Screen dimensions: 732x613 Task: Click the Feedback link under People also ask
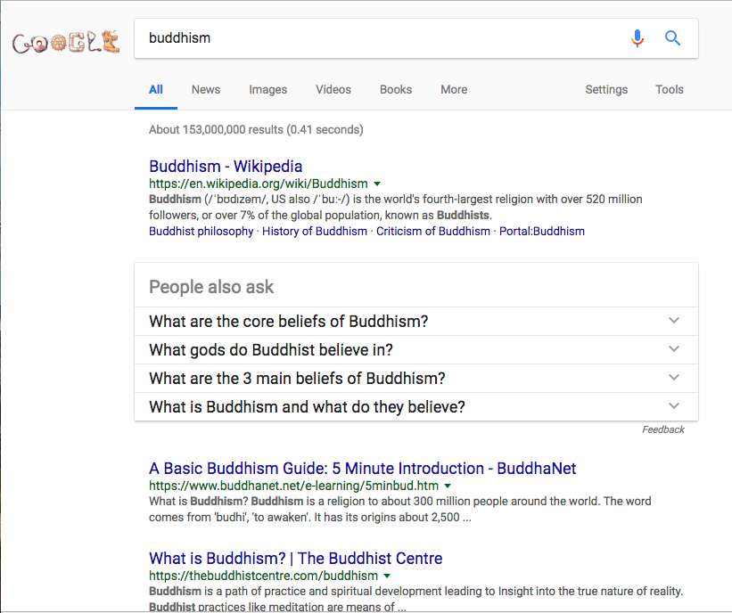pos(663,429)
